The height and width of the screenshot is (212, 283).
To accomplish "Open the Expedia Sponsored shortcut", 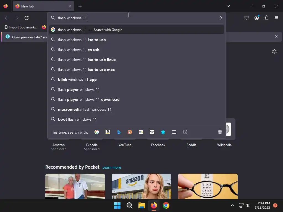I will point(92,147).
